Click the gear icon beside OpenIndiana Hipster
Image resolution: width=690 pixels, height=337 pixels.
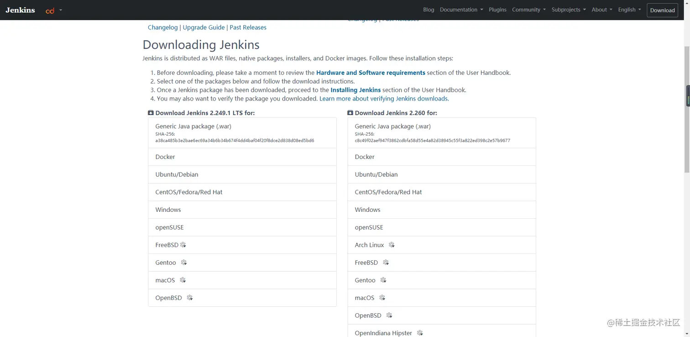point(420,333)
